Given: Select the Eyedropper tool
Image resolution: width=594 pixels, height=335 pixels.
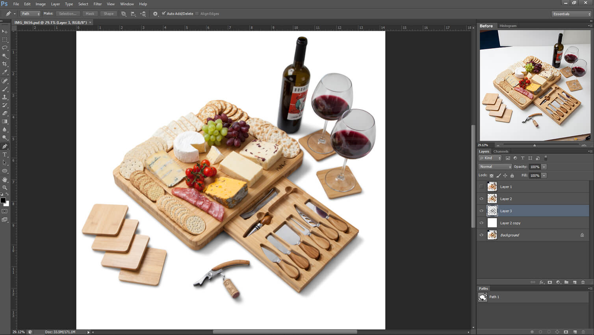Looking at the screenshot, I should coord(5,72).
